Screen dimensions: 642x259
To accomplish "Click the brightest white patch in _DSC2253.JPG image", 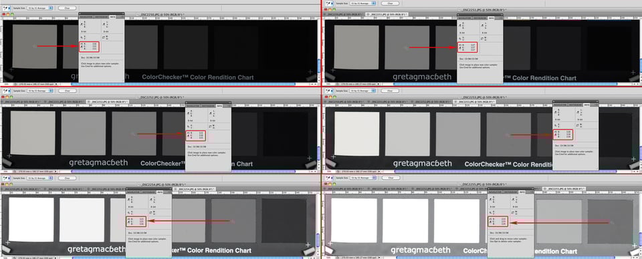I will 356,134.
